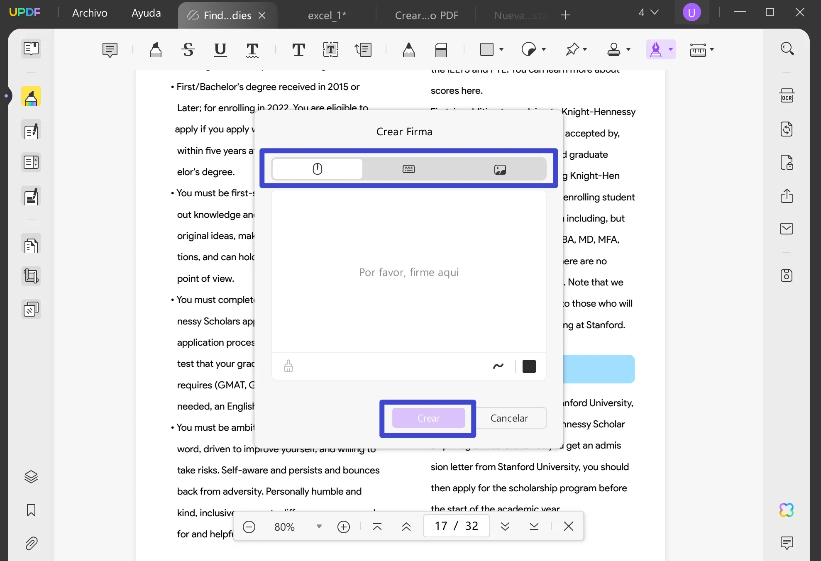Viewport: 821px width, 561px height.
Task: Open the edit PDF mode in sidebar
Action: (31, 130)
